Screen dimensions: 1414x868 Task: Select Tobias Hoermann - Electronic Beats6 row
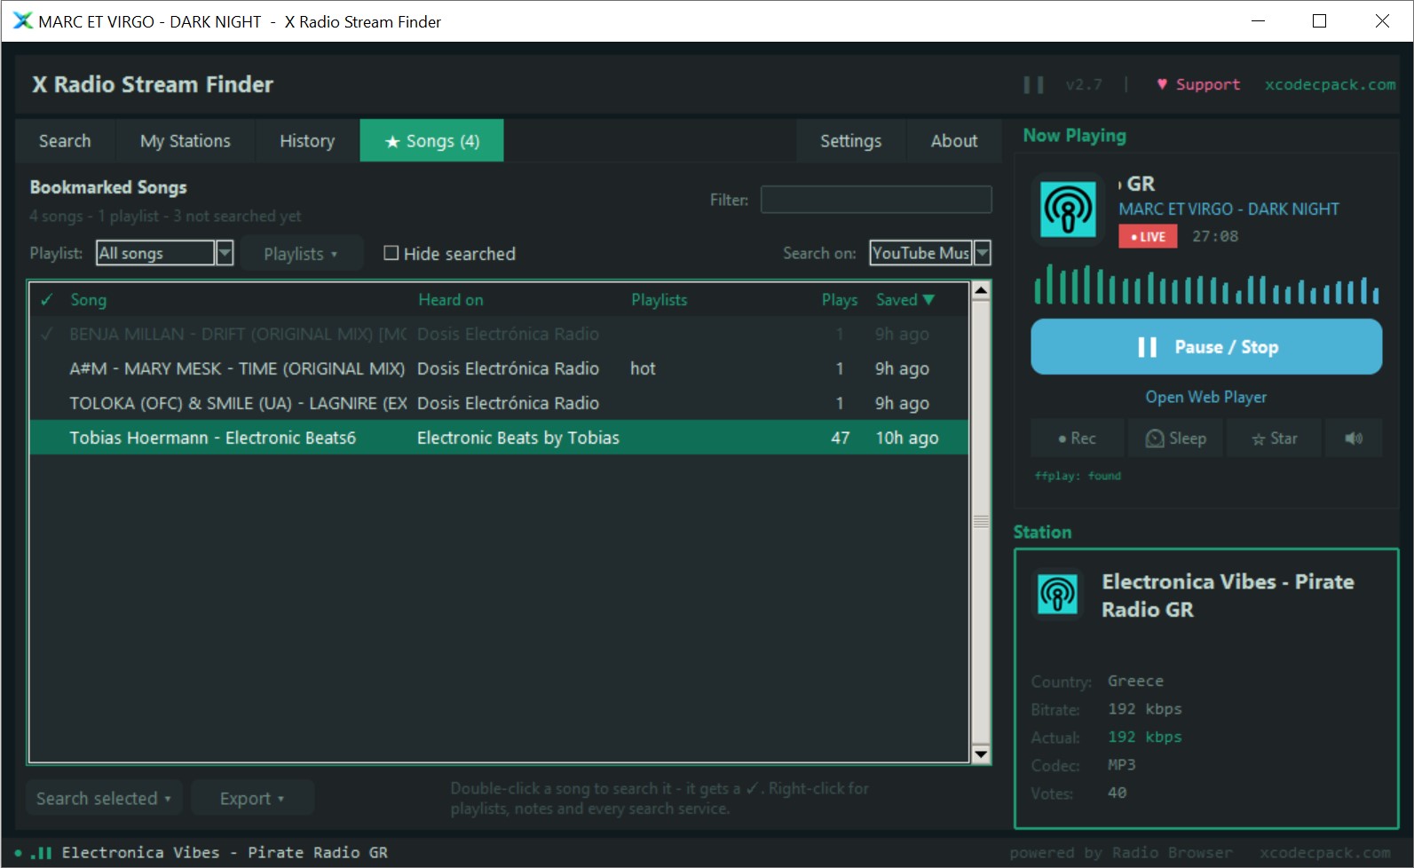pyautogui.click(x=499, y=438)
